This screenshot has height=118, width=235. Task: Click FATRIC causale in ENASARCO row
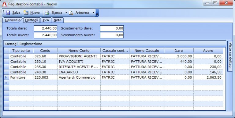115,72
